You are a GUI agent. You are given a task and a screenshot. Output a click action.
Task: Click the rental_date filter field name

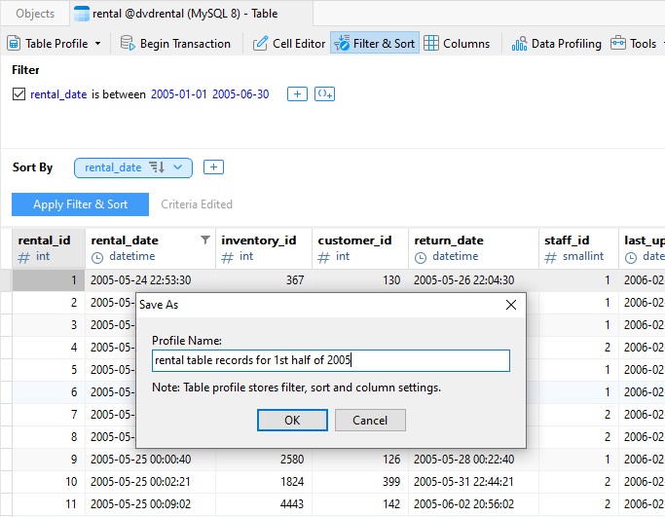click(x=58, y=94)
